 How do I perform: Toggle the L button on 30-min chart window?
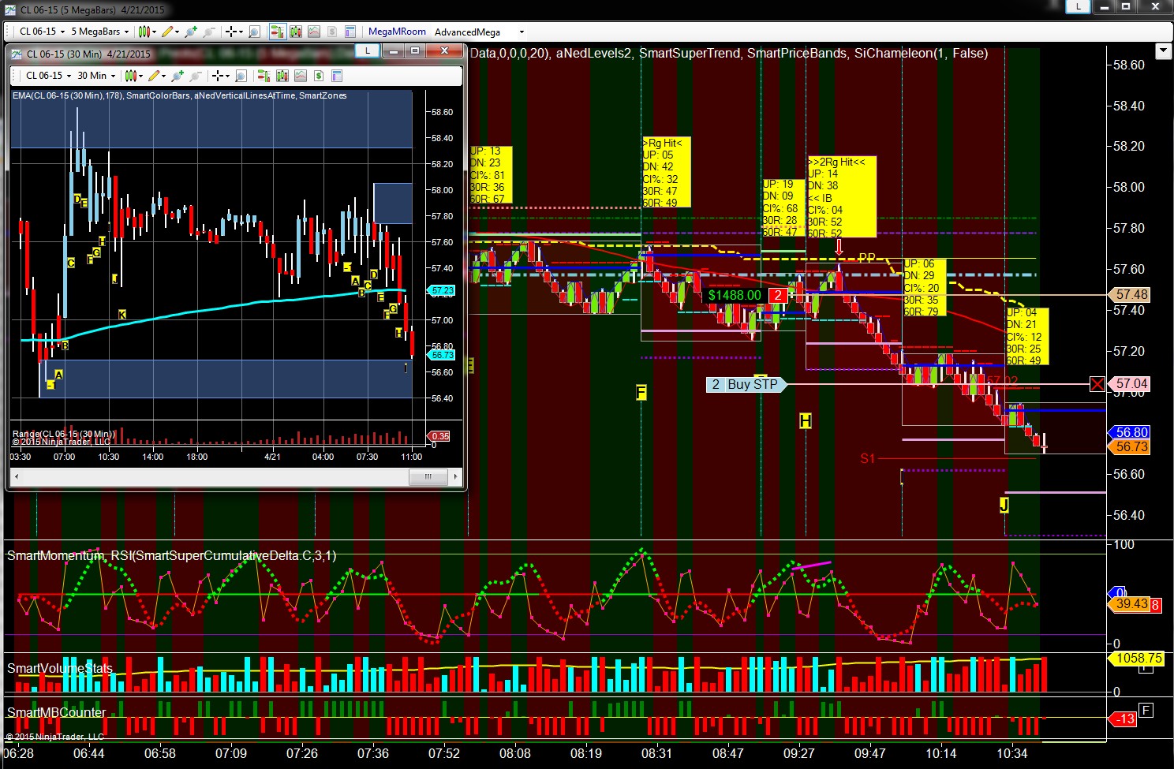(x=367, y=50)
